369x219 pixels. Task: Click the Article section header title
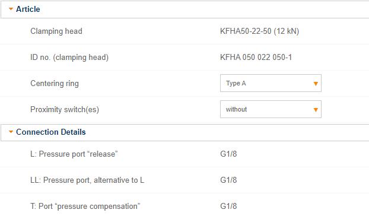tap(28, 9)
